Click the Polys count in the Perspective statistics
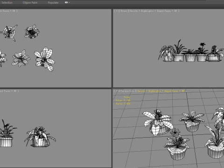The image size is (224, 168). 123,100
